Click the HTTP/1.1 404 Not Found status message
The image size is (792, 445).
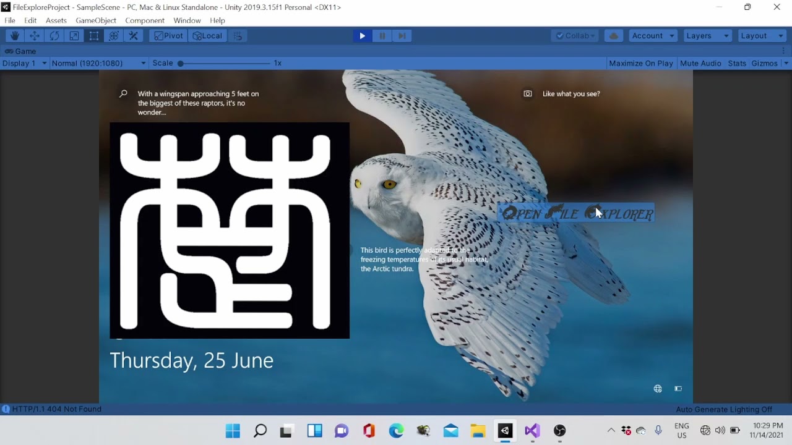56,409
